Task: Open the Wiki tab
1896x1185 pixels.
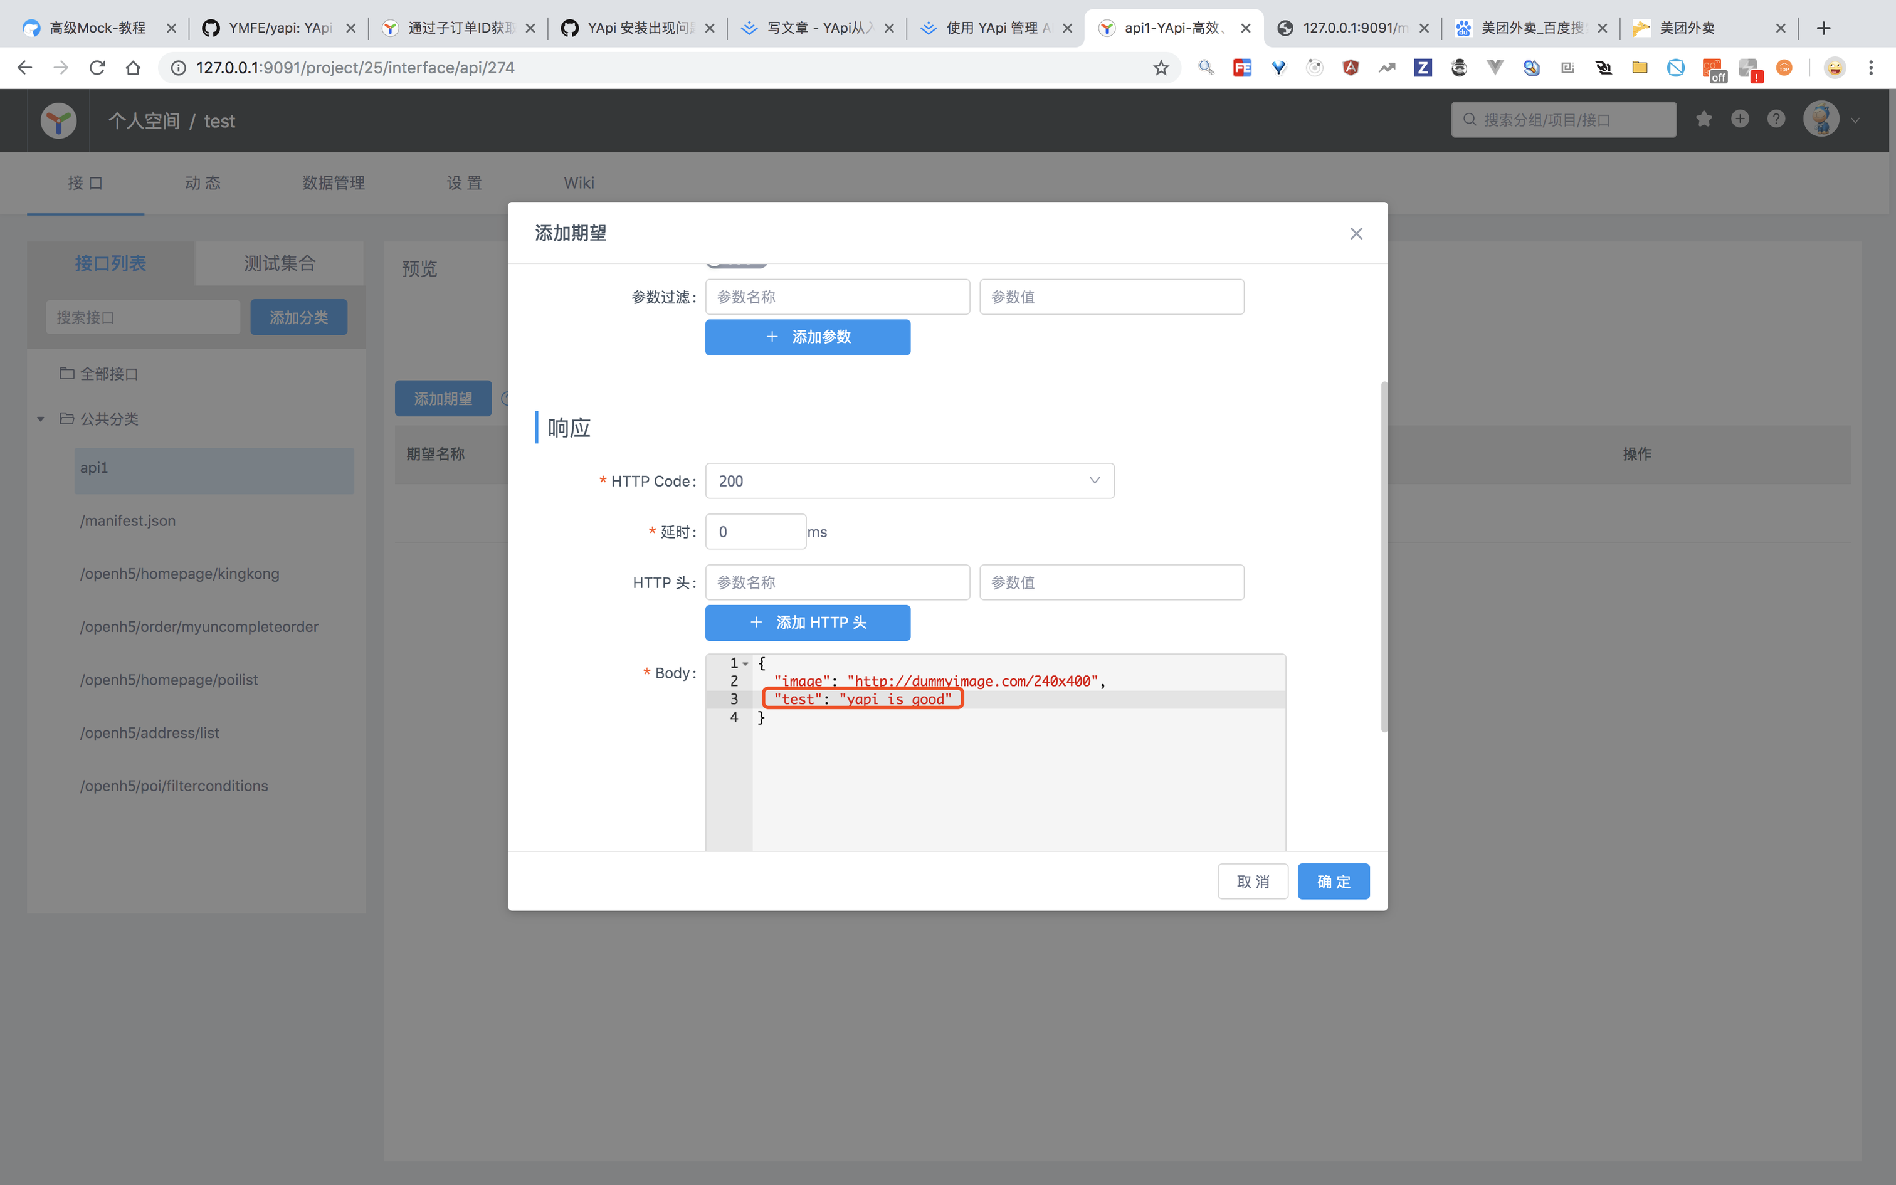Action: click(579, 182)
